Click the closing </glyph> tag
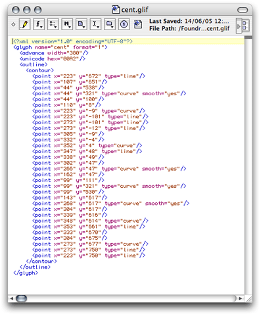The height and width of the screenshot is (314, 259). click(x=26, y=273)
